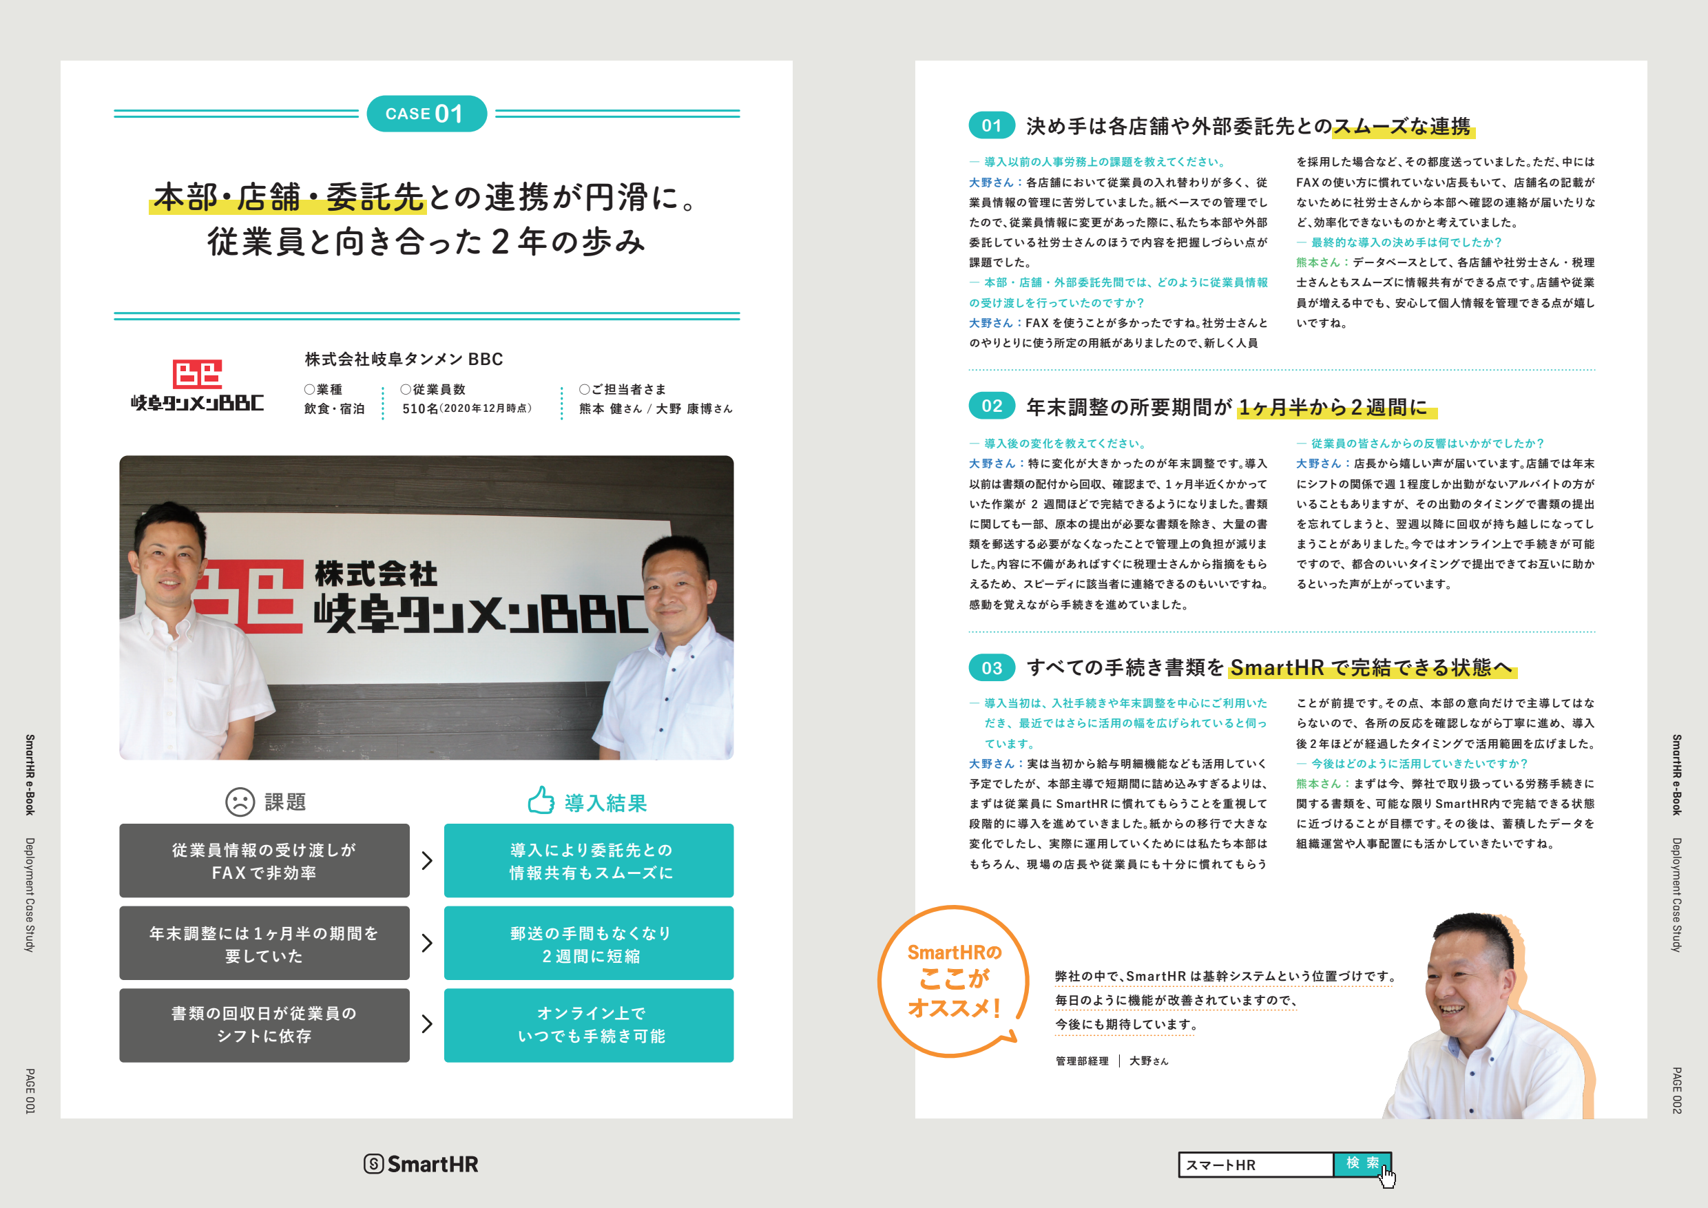Screen dimensions: 1708x1208
Task: Click the 2週間に短縮 result box
Action: [589, 944]
